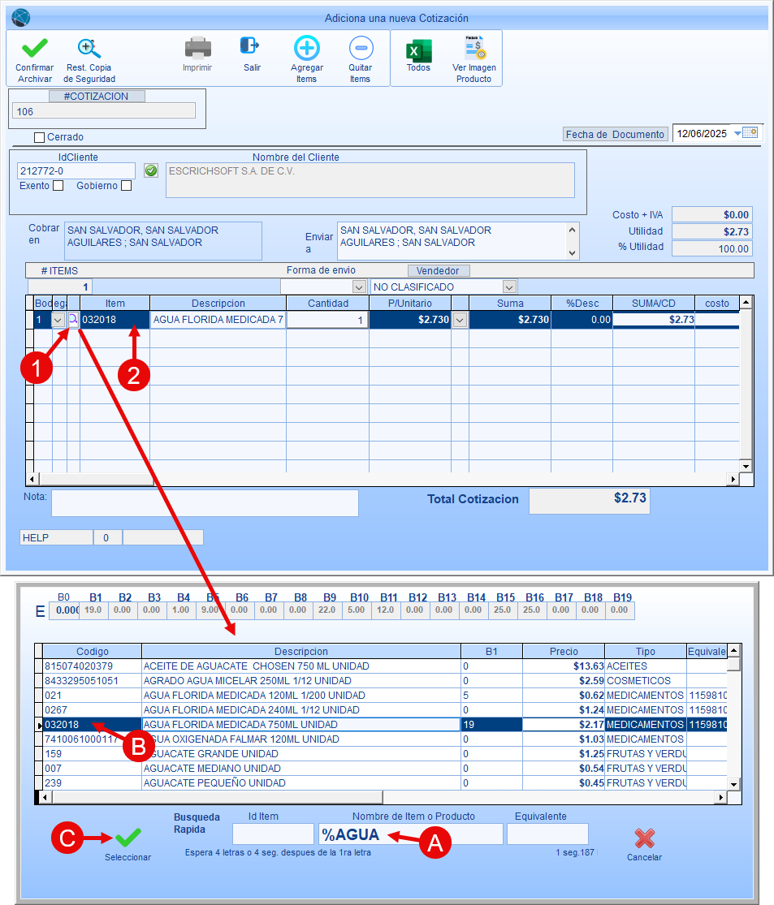
Task: Open the date dropdown arrow for 12/06/2025
Action: pos(737,133)
